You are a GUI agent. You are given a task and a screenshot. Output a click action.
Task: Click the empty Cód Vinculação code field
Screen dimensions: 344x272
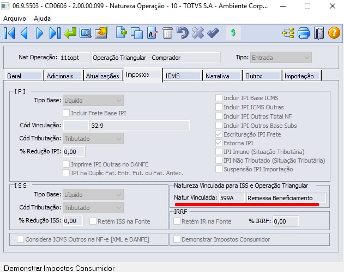76,126
